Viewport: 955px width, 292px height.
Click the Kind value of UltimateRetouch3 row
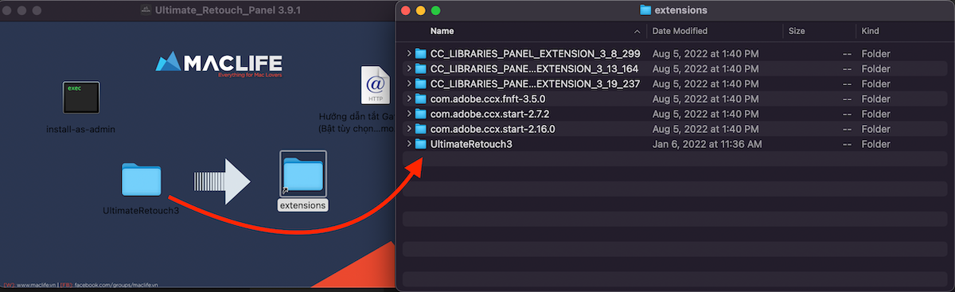click(x=875, y=144)
